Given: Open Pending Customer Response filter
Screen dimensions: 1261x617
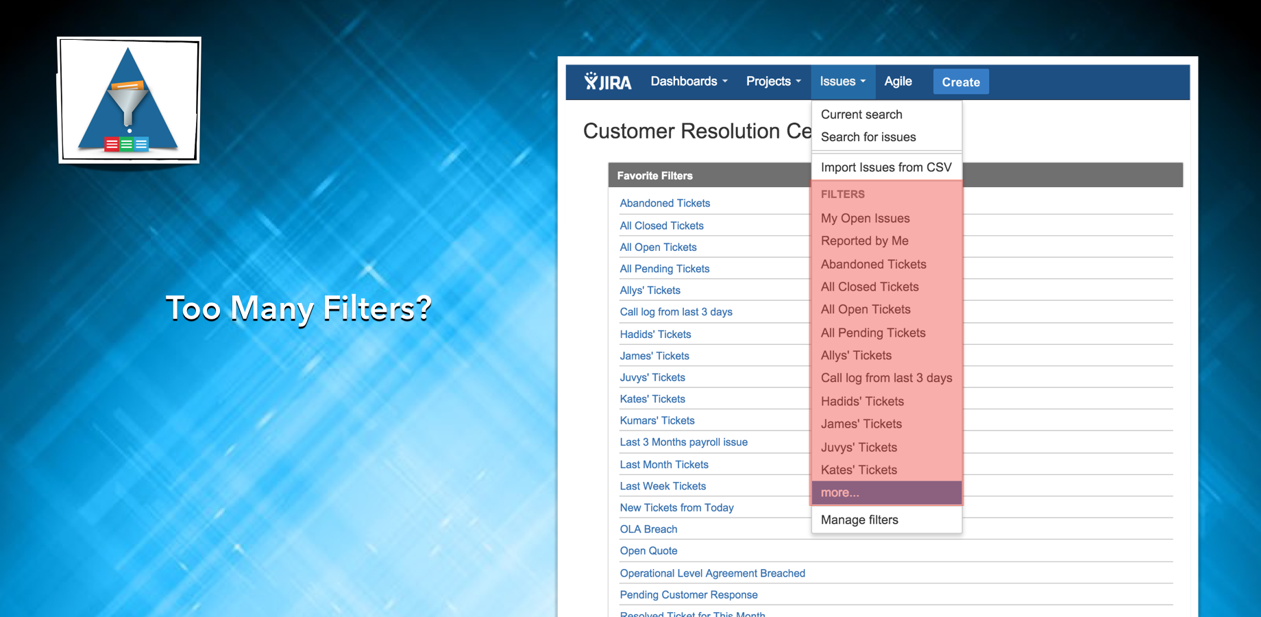Looking at the screenshot, I should coord(689,595).
